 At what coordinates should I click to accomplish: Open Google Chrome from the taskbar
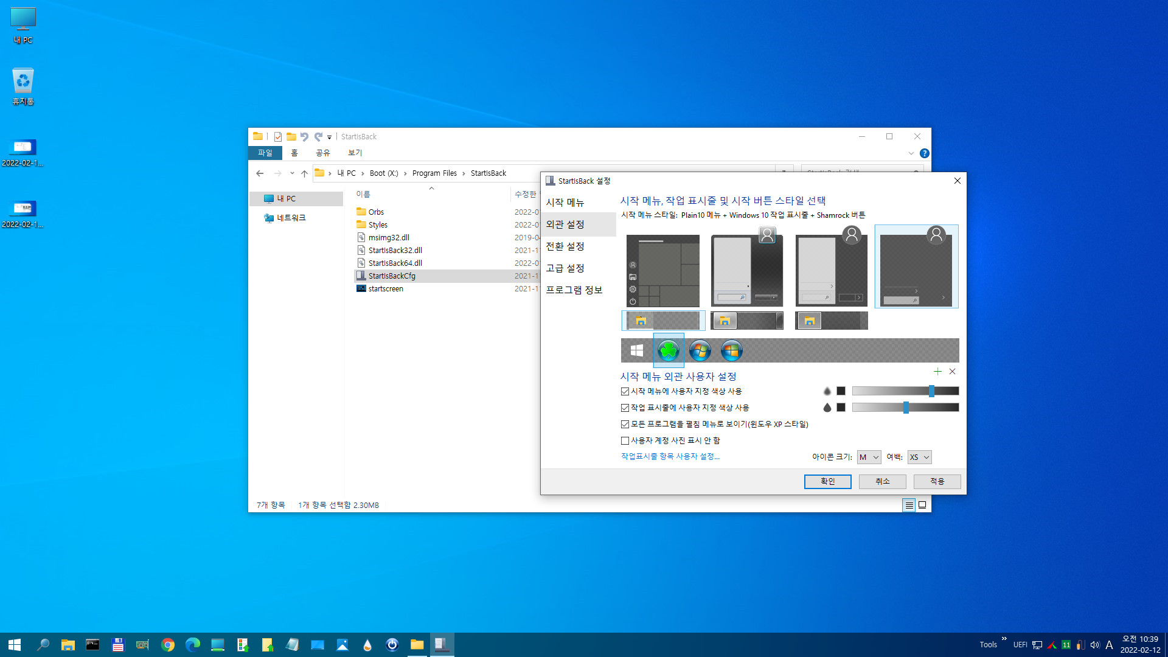[x=168, y=645]
